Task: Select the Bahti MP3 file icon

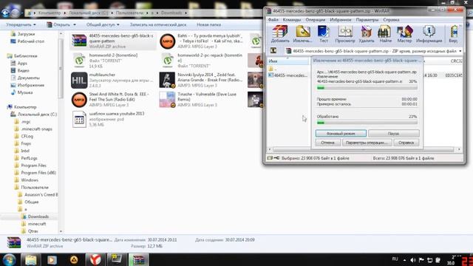Action: tap(168, 41)
